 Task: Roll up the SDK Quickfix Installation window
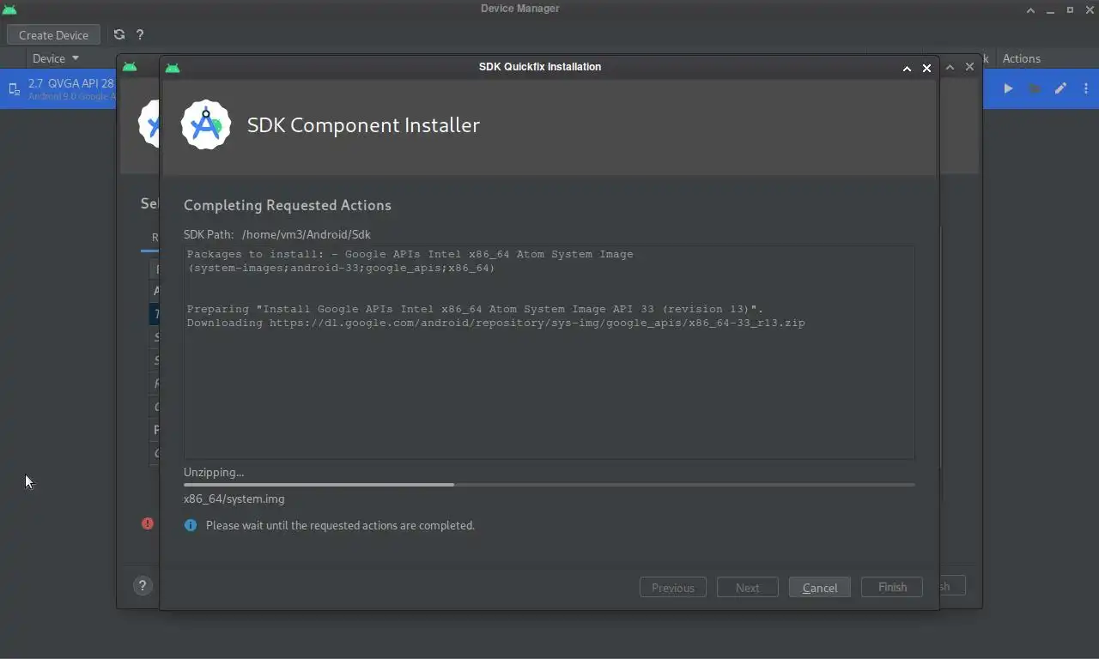[907, 68]
